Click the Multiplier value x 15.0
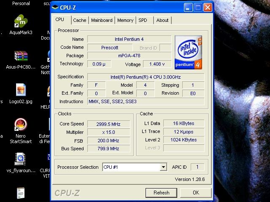This screenshot has height=202, width=270. (x=108, y=132)
